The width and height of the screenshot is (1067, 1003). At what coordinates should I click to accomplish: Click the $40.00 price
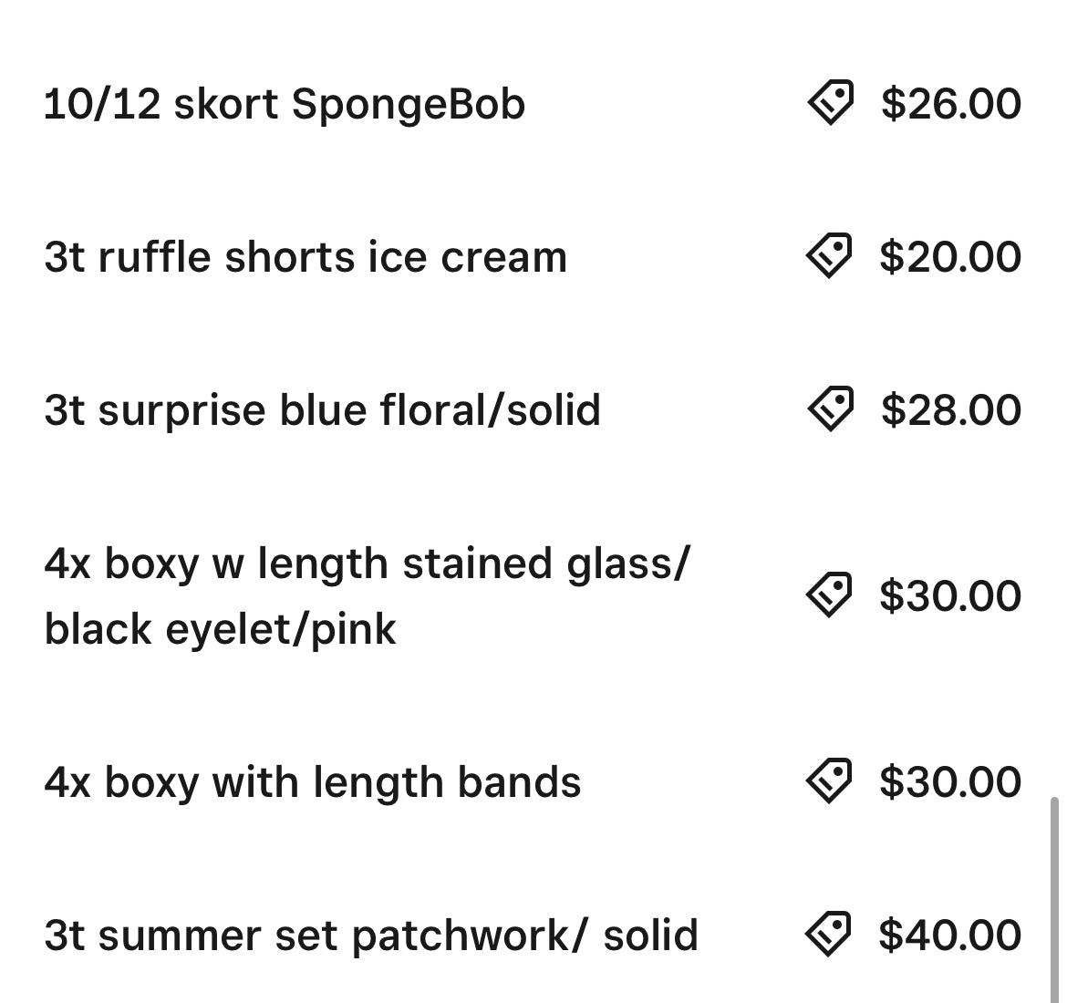(x=950, y=935)
